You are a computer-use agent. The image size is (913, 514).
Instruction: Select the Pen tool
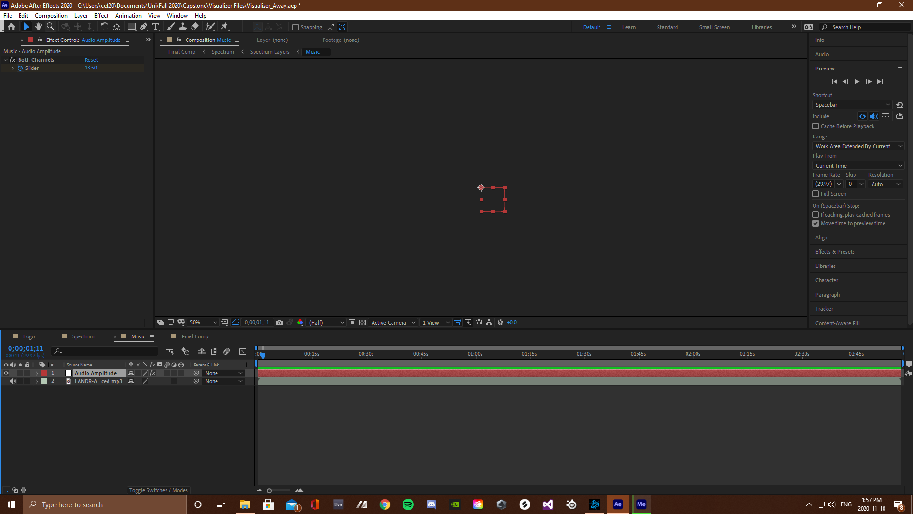point(144,27)
